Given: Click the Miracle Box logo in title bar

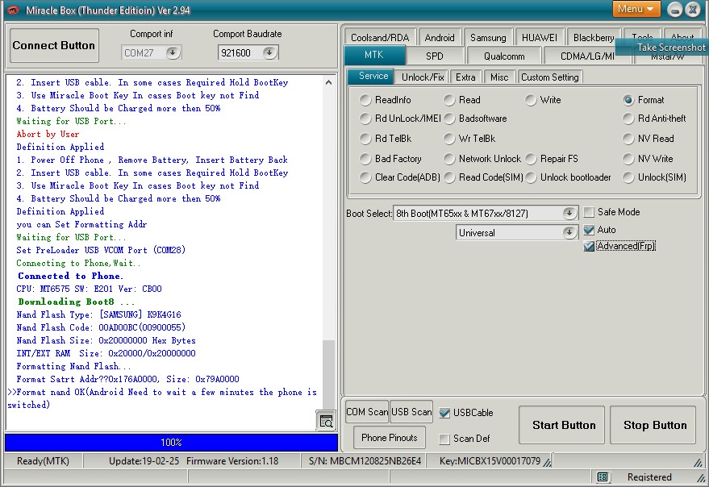Looking at the screenshot, I should (x=13, y=10).
